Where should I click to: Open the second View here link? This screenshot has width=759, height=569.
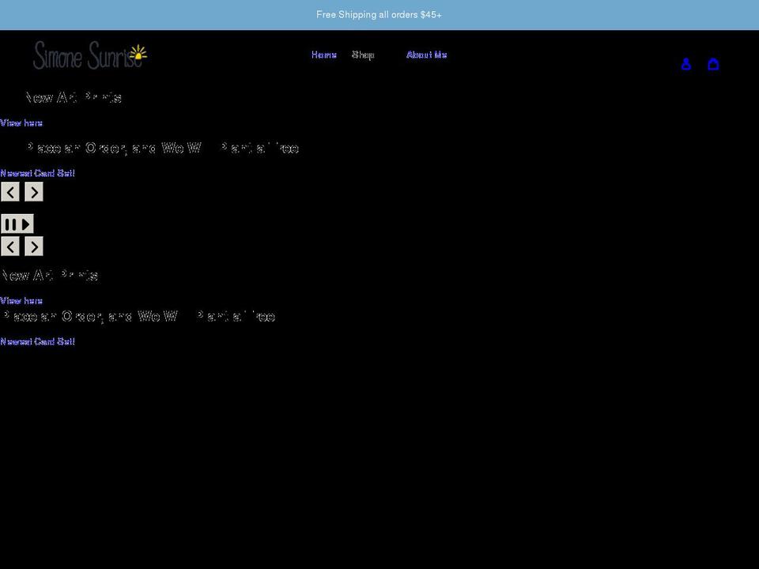click(21, 300)
